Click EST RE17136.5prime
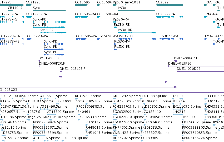The image size is (224, 142). [18, 109]
